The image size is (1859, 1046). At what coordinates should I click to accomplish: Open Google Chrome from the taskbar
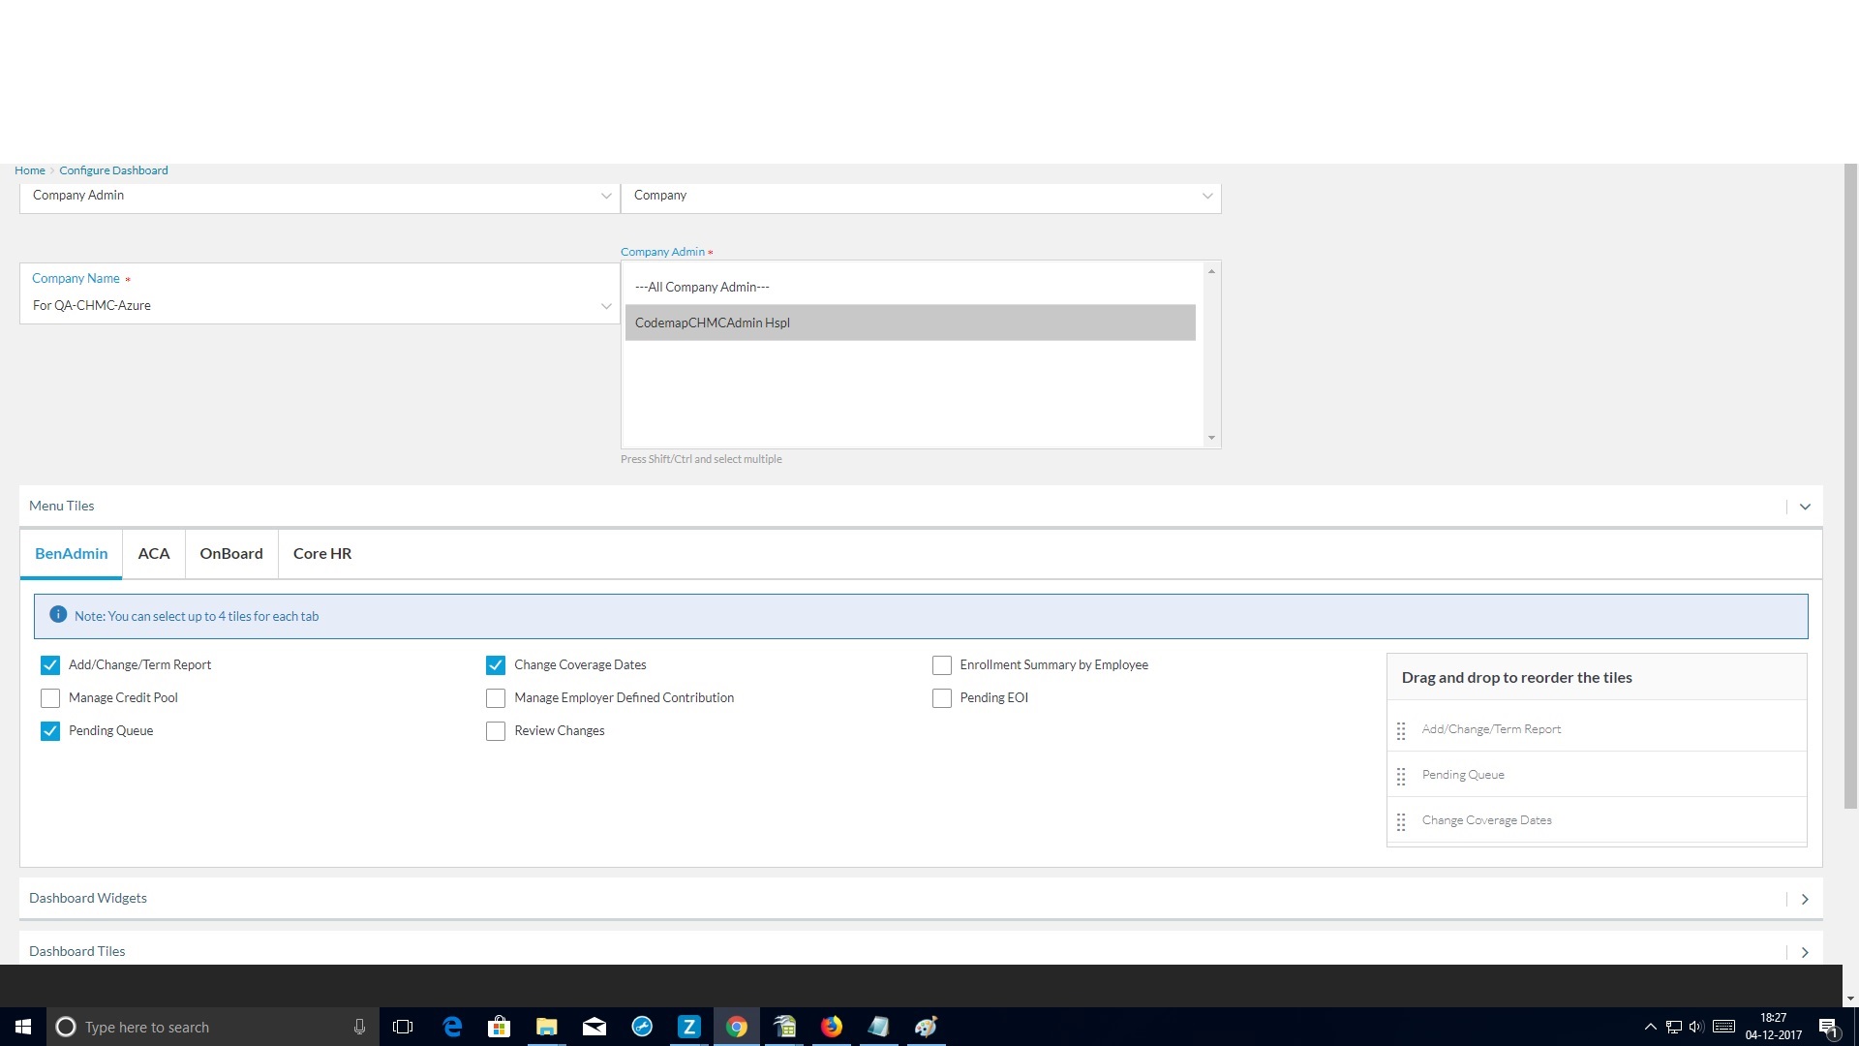[737, 1027]
